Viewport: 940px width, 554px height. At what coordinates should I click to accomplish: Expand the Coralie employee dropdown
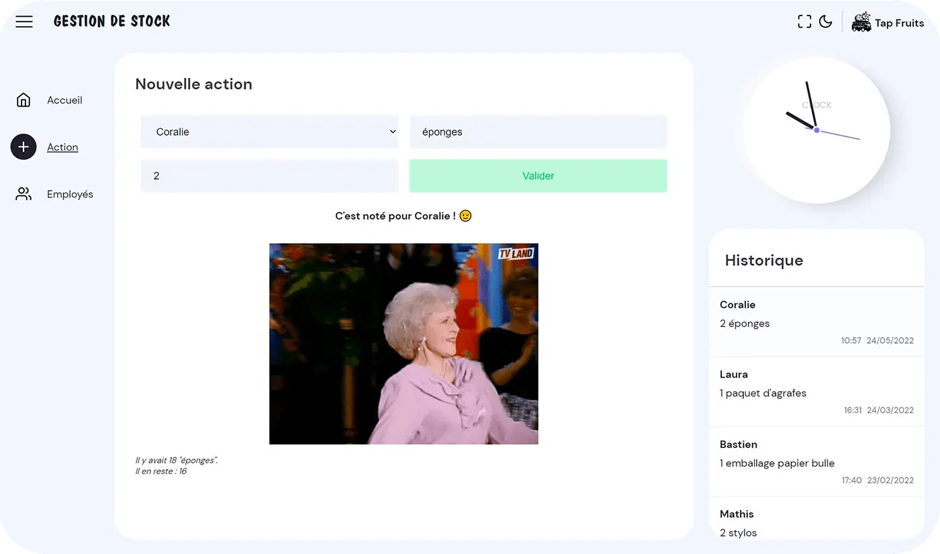click(x=269, y=132)
